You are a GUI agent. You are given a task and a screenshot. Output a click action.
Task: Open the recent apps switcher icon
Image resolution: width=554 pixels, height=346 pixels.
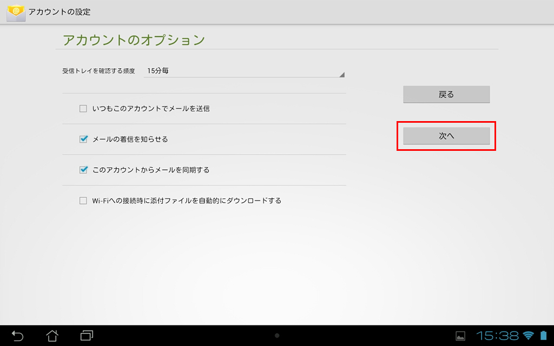tap(87, 336)
